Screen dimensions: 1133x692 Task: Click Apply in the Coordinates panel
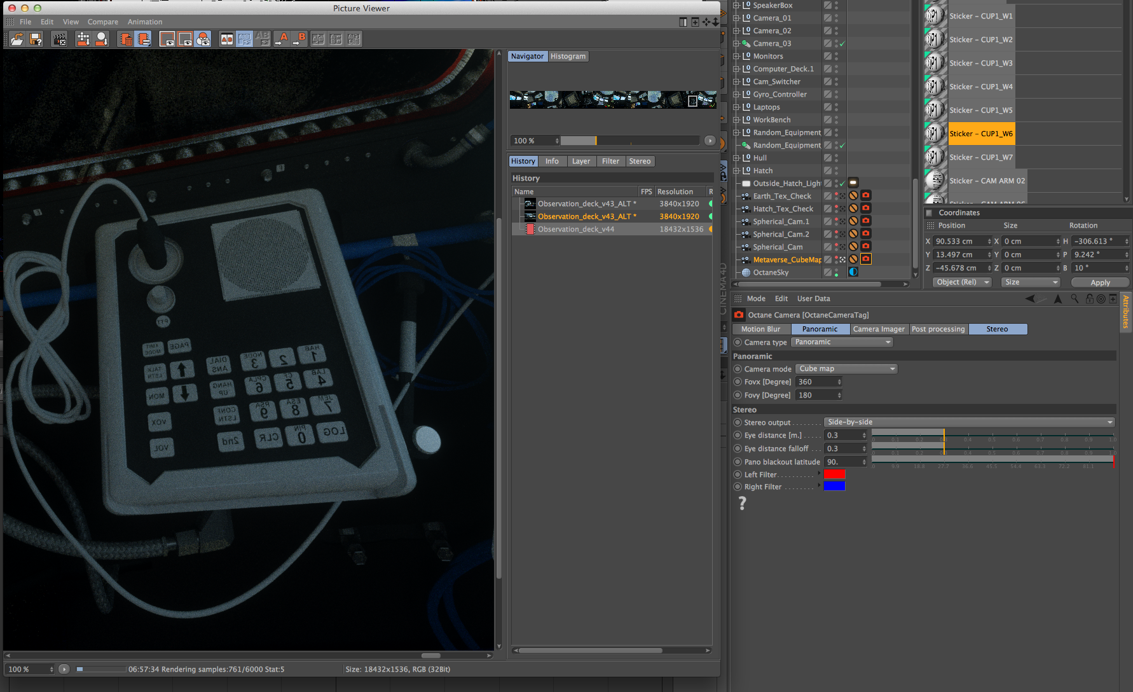(1100, 282)
